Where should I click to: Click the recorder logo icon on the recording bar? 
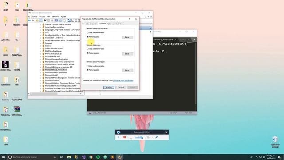118,132
